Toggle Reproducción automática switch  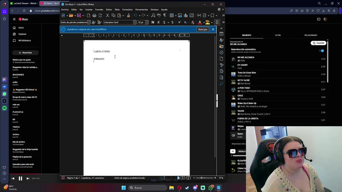tap(321, 51)
